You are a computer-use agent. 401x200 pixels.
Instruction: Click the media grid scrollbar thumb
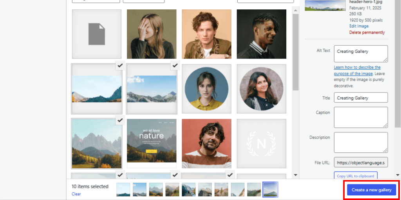(296, 52)
